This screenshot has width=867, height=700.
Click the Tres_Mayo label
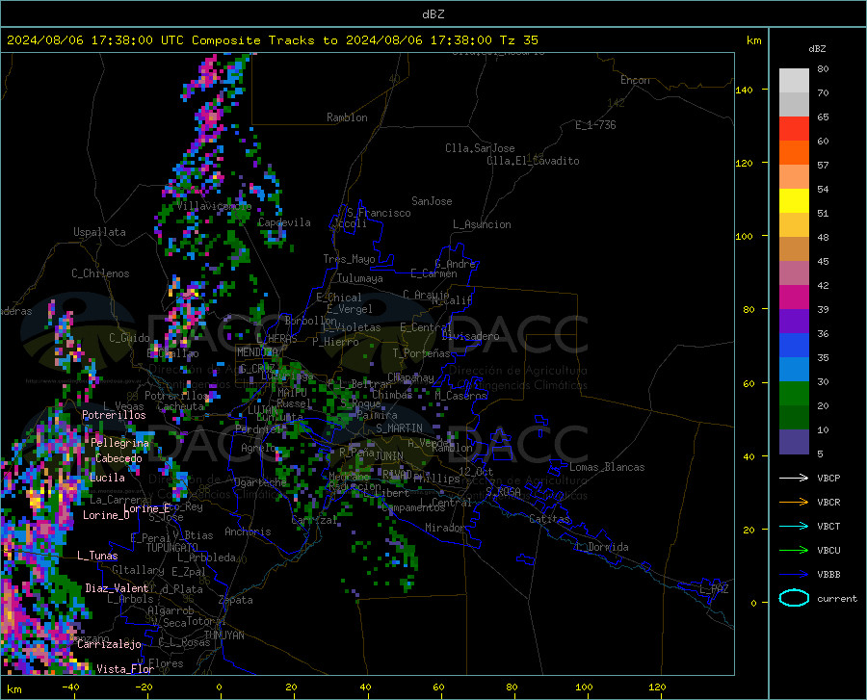[349, 259]
